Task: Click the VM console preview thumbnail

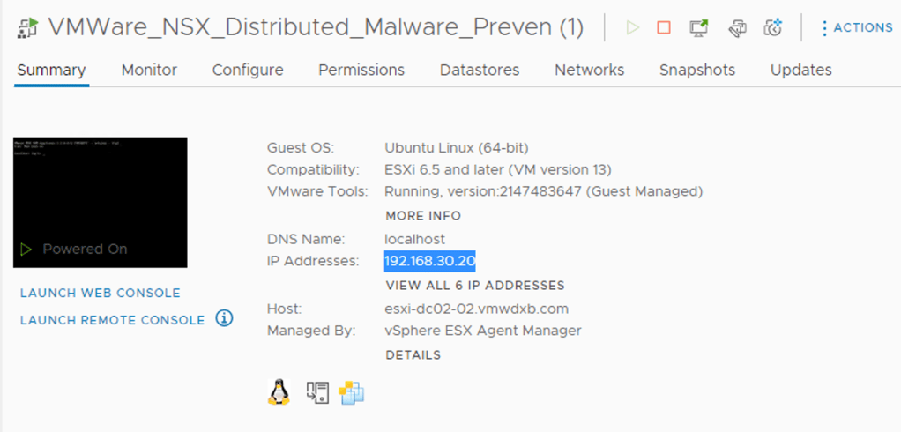Action: click(100, 202)
